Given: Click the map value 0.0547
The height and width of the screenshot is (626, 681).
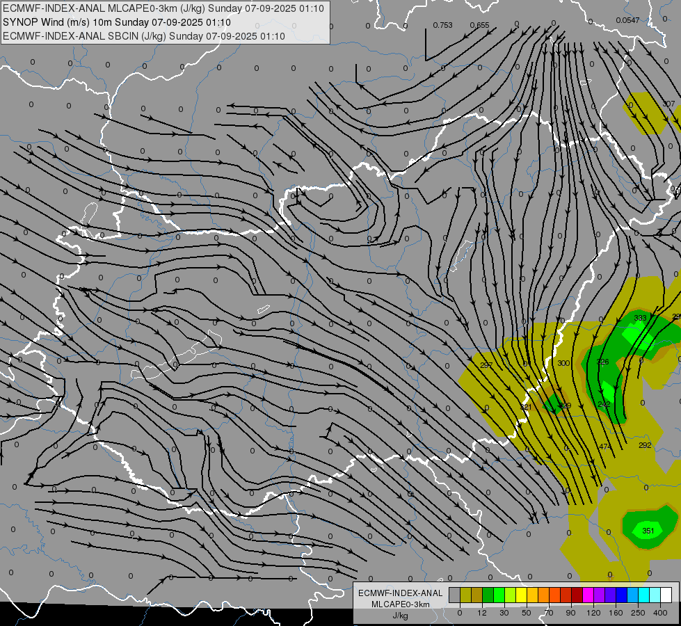Looking at the screenshot, I should [627, 20].
